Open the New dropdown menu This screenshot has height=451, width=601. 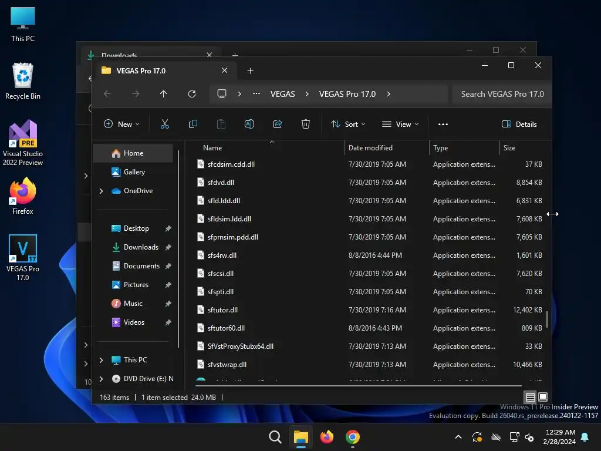click(x=121, y=124)
